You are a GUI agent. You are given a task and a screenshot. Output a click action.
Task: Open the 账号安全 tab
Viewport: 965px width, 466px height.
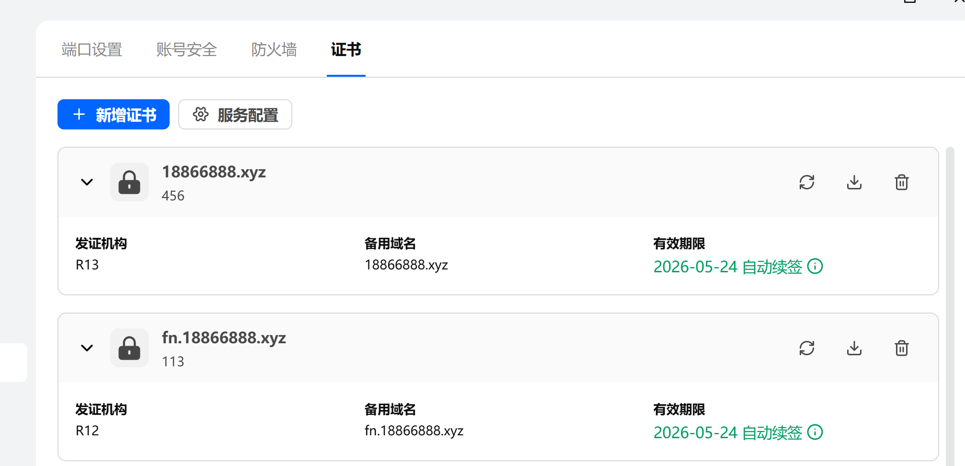[x=186, y=49]
